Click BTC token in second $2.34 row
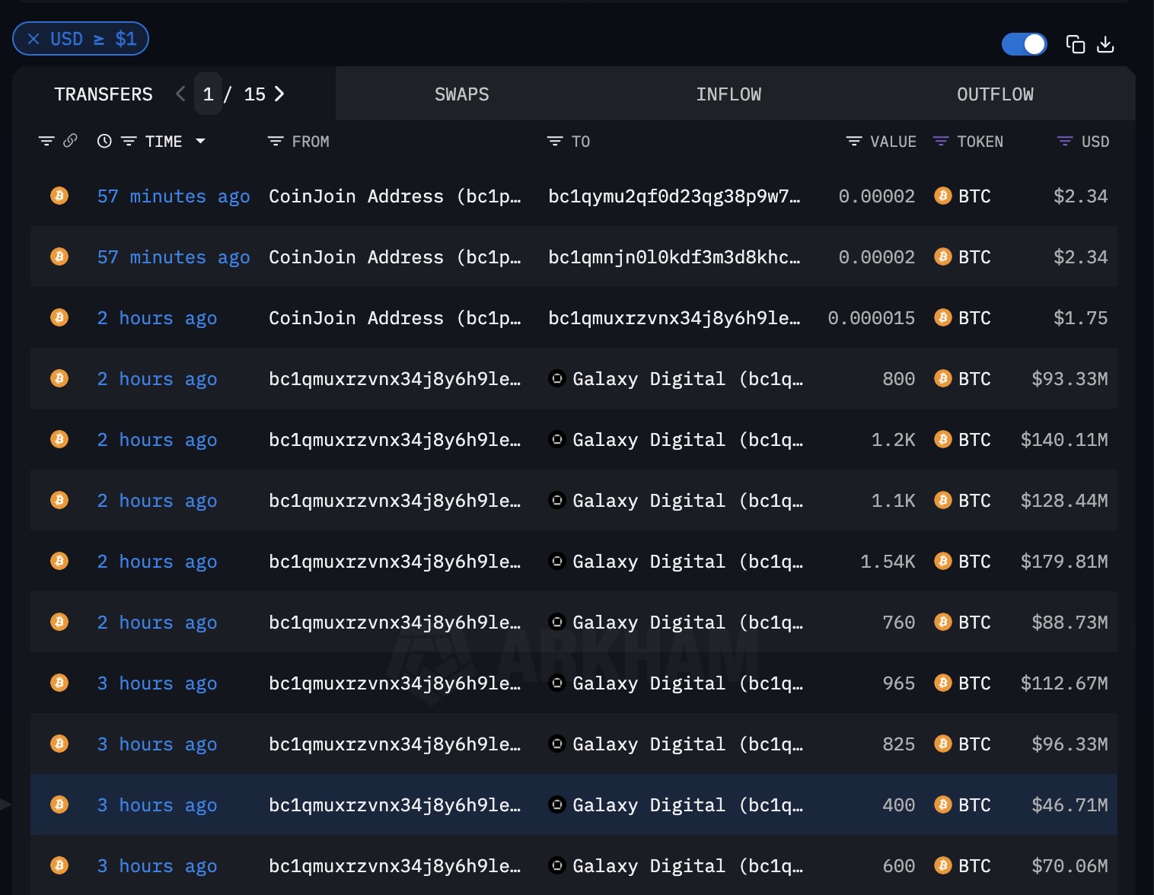The width and height of the screenshot is (1154, 895). click(x=963, y=257)
